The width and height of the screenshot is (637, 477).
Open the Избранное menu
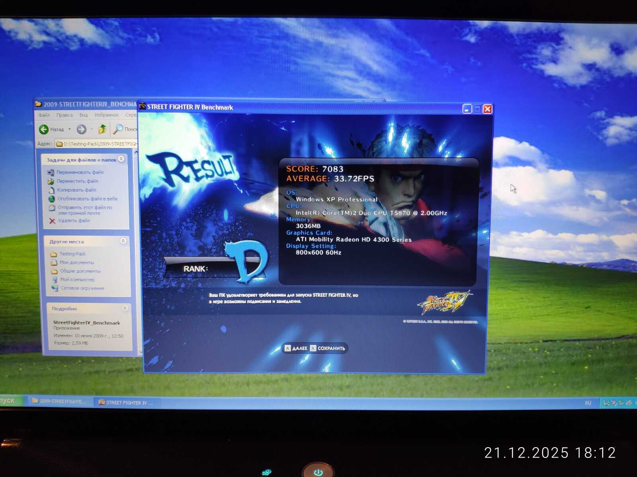point(107,115)
